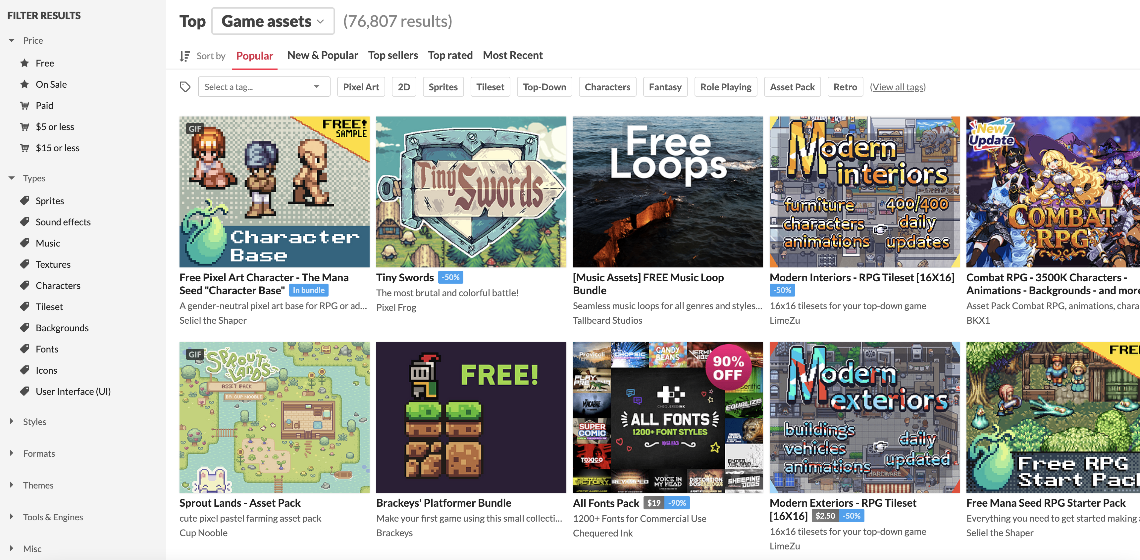Click the tag icon beside Tileset type

coord(25,306)
